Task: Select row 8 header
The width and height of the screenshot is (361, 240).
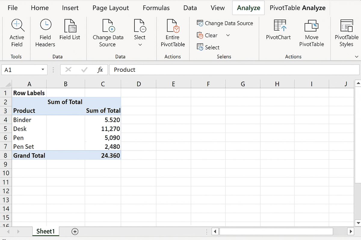Action: (6, 155)
